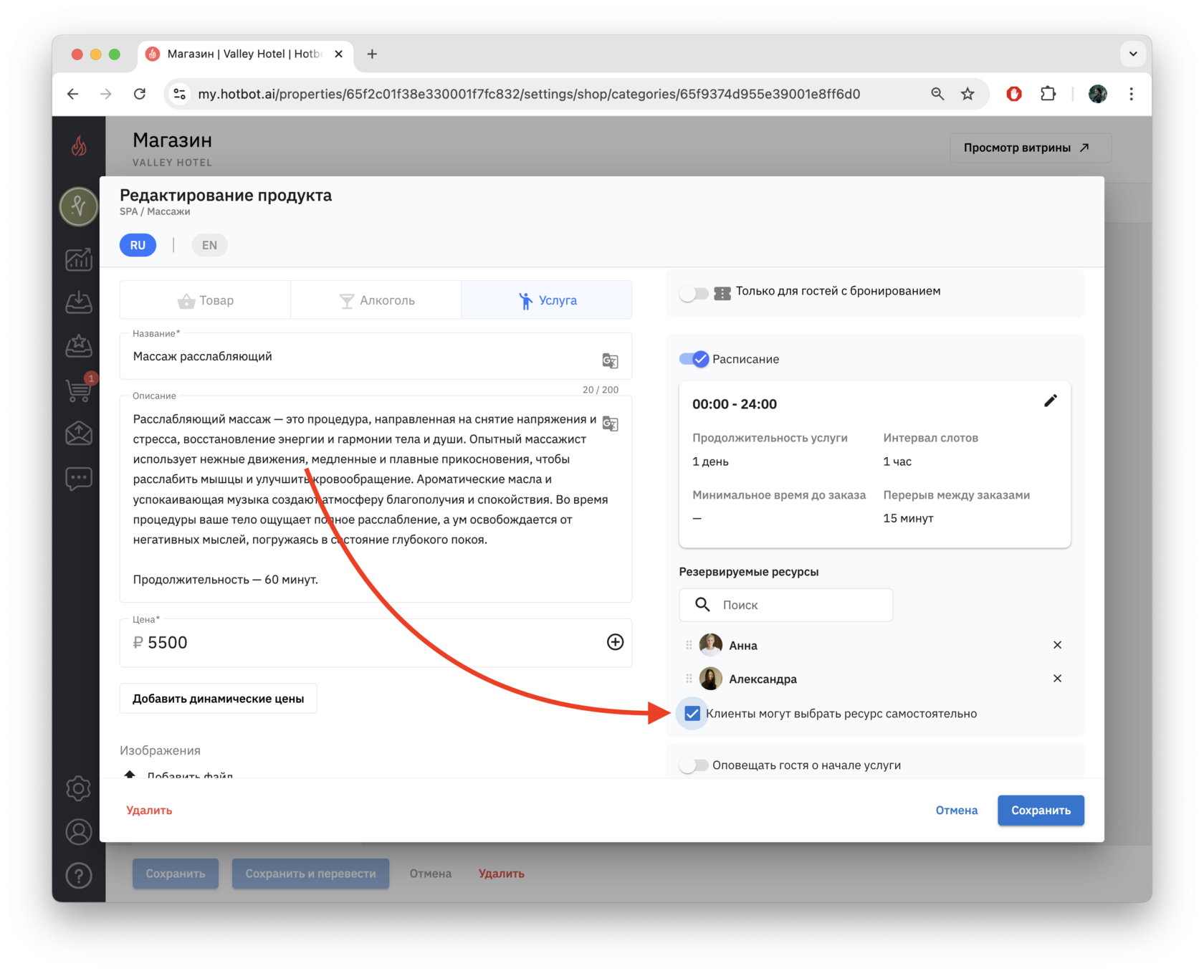
Task: Edit schedule with the pencil icon
Action: (1050, 401)
